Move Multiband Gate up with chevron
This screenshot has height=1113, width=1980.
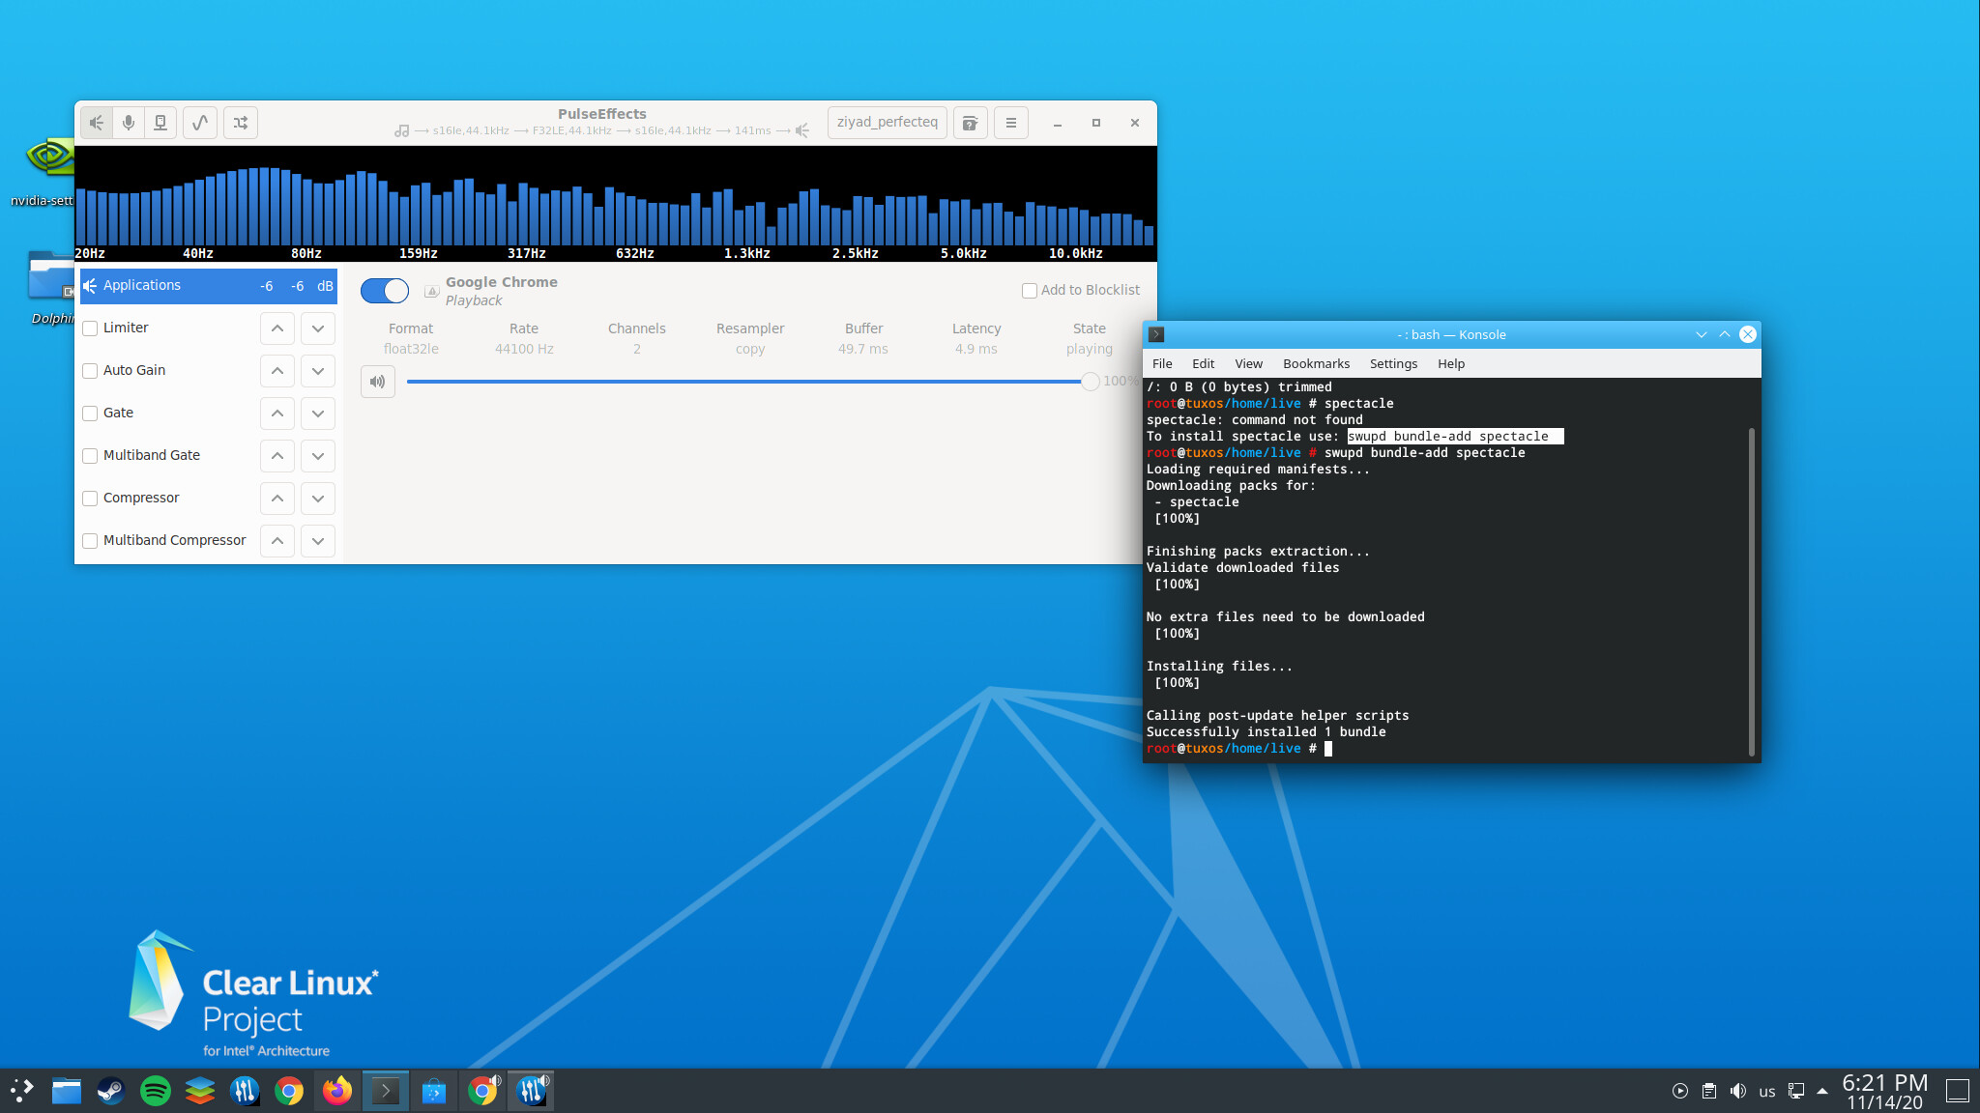277,456
